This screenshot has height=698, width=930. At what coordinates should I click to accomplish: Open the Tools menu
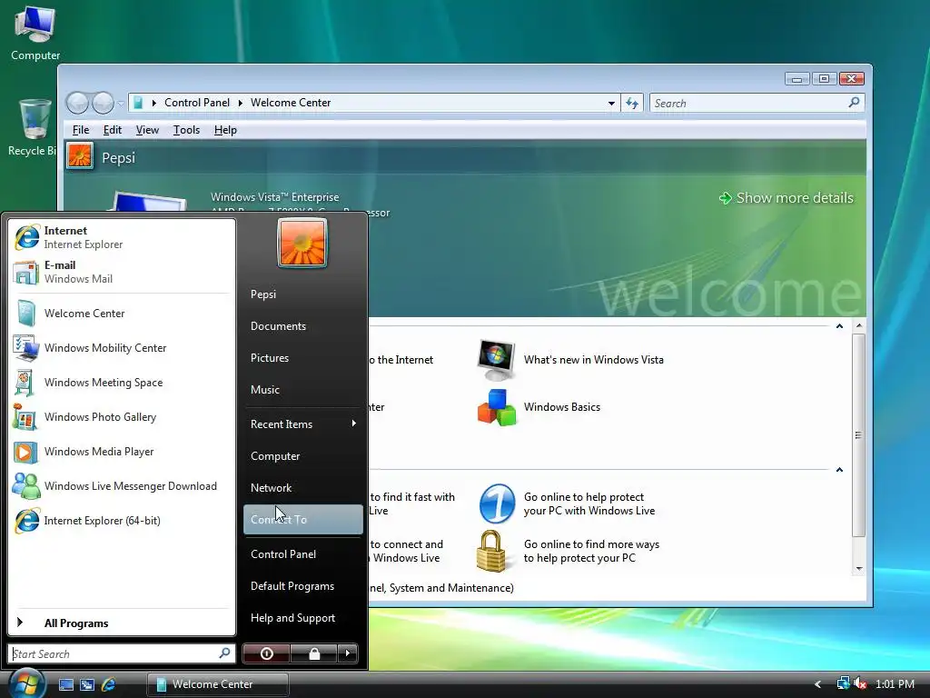pyautogui.click(x=186, y=130)
